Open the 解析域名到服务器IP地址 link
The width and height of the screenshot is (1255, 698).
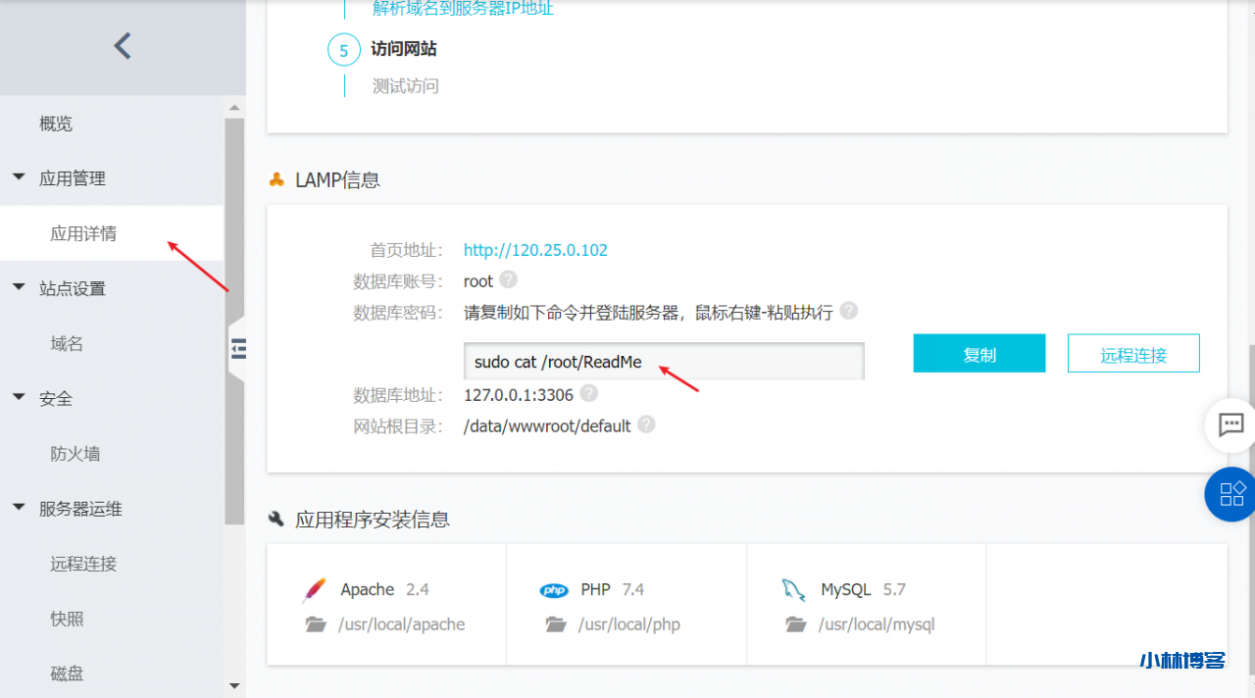(463, 9)
